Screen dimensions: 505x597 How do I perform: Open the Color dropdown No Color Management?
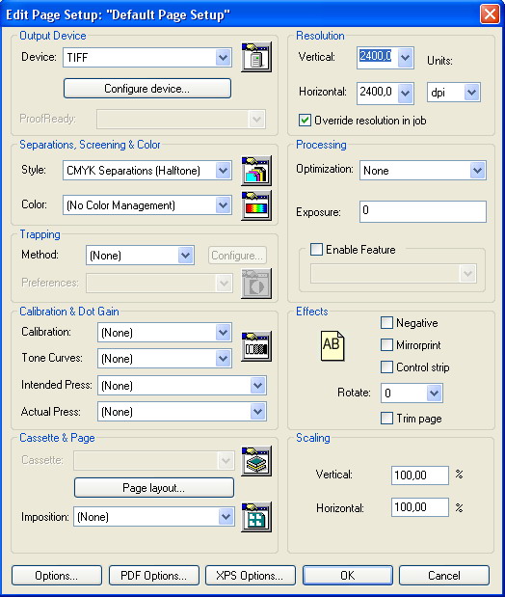coord(223,205)
